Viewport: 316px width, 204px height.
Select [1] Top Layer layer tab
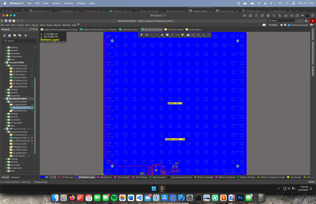(x=66, y=177)
